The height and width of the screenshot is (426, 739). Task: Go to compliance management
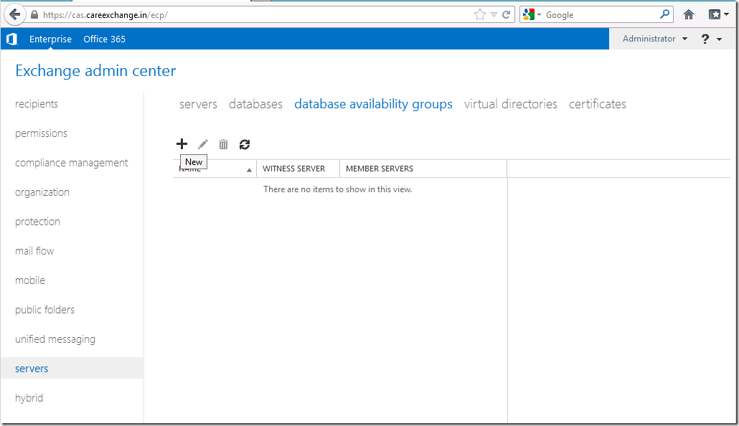pos(71,163)
